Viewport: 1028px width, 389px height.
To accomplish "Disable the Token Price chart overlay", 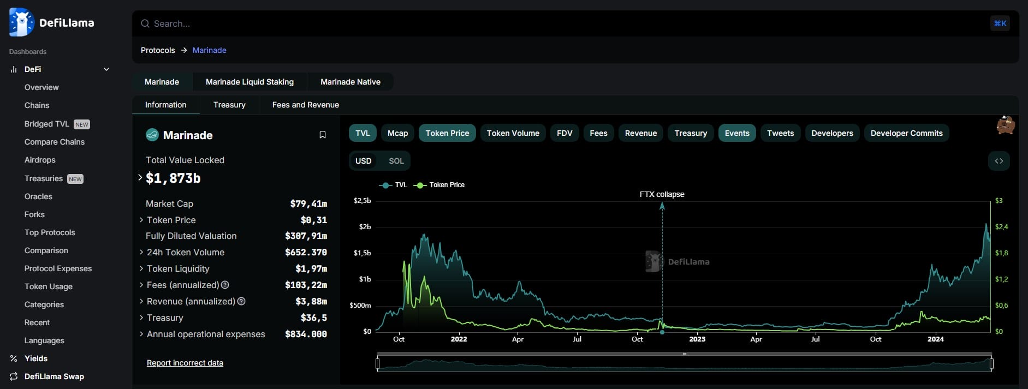I will coord(447,133).
